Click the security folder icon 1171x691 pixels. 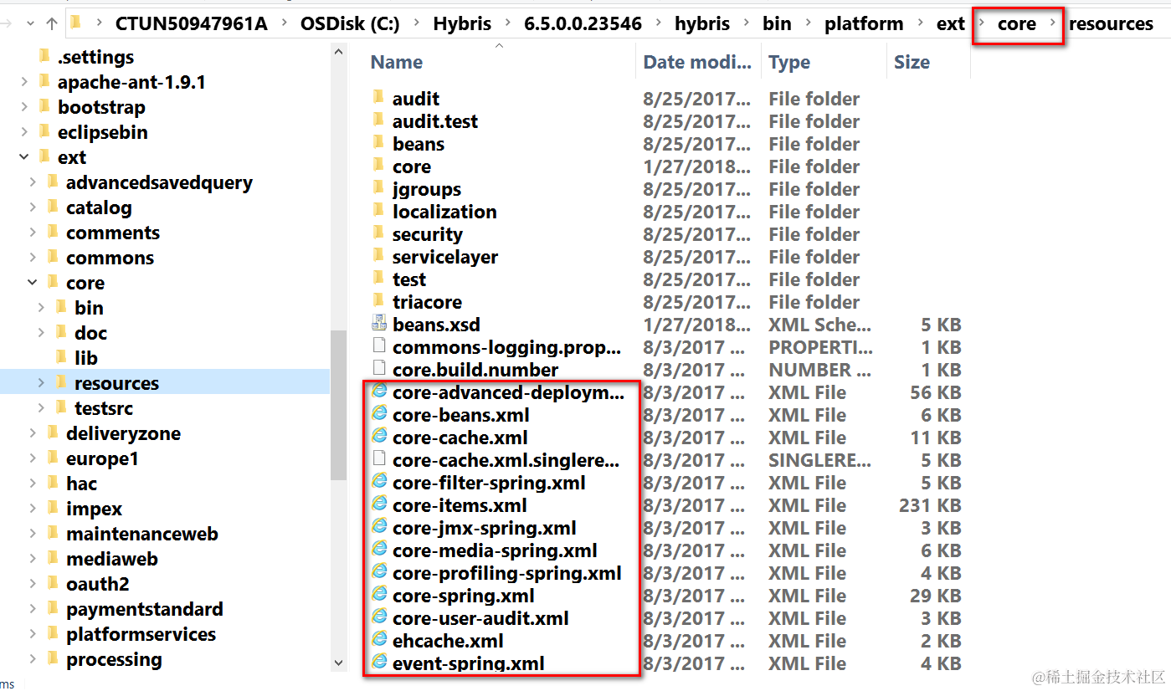378,233
